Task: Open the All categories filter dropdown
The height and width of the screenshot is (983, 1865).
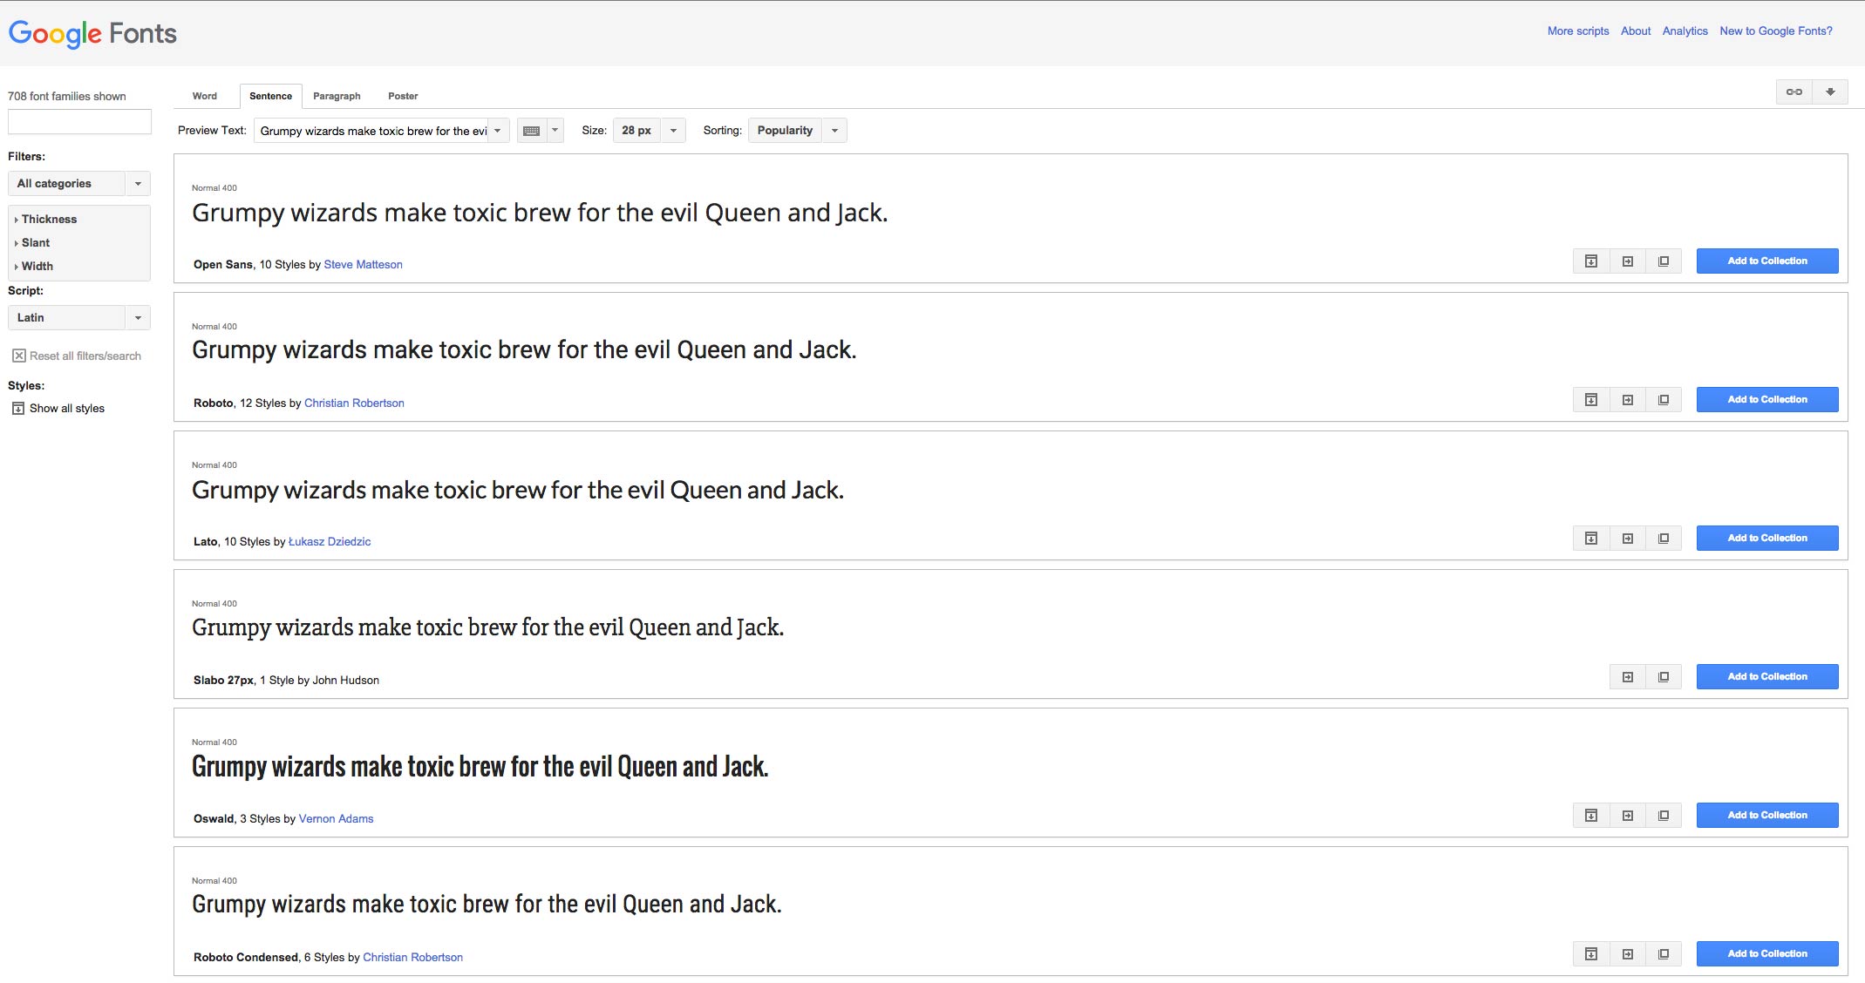Action: click(x=79, y=183)
